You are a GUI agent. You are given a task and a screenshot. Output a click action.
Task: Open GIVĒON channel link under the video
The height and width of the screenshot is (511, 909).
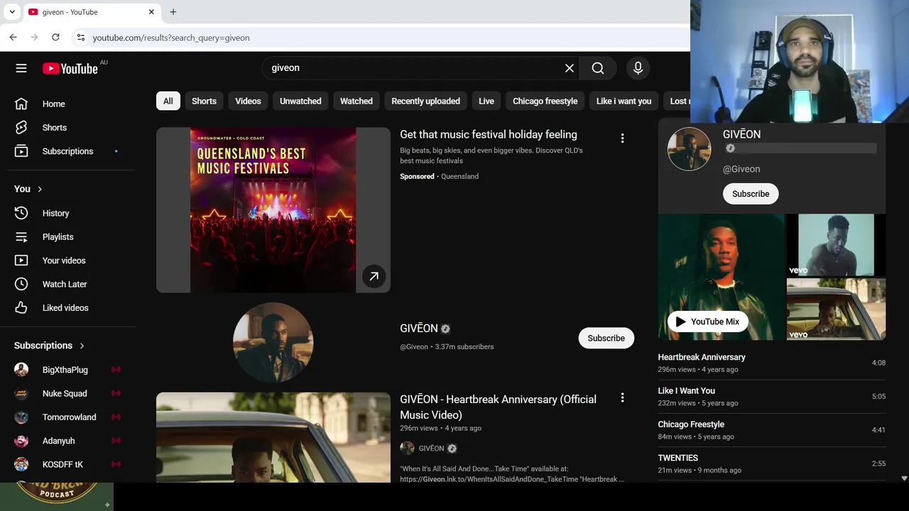(432, 449)
